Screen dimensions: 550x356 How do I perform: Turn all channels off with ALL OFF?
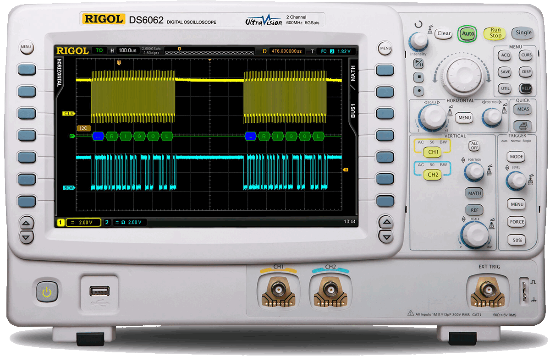474,146
